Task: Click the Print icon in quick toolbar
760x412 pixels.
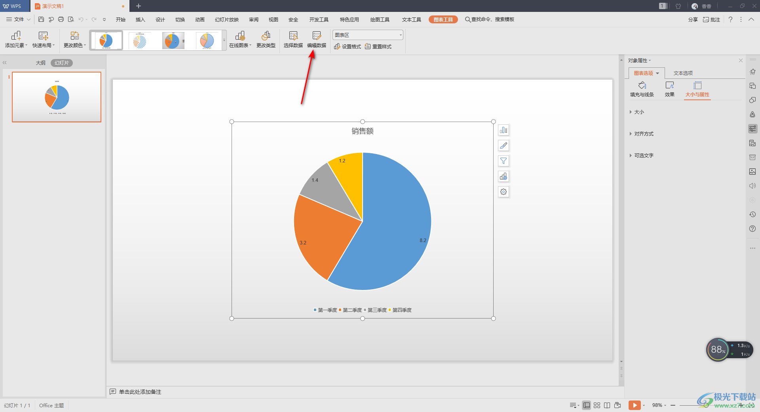Action: click(x=61, y=19)
